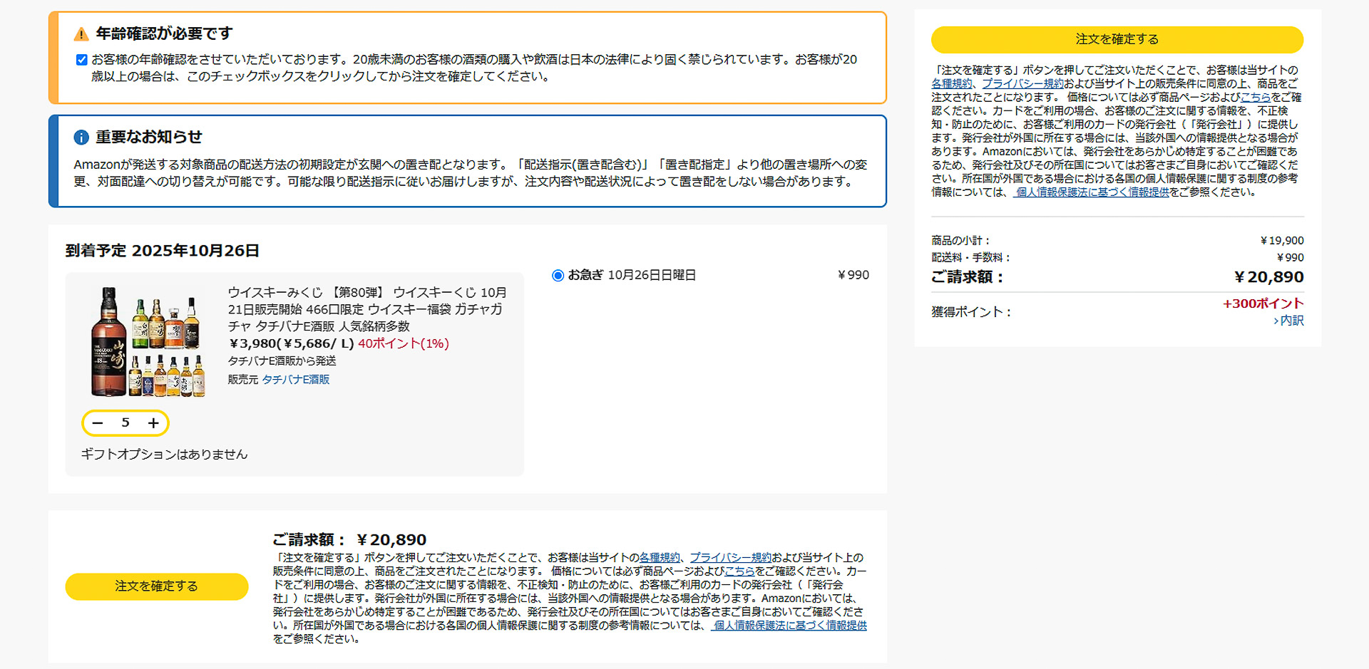Select the お急ぎ 10月26日 delivery radio button
Screen dimensions: 1369x669
click(x=558, y=275)
